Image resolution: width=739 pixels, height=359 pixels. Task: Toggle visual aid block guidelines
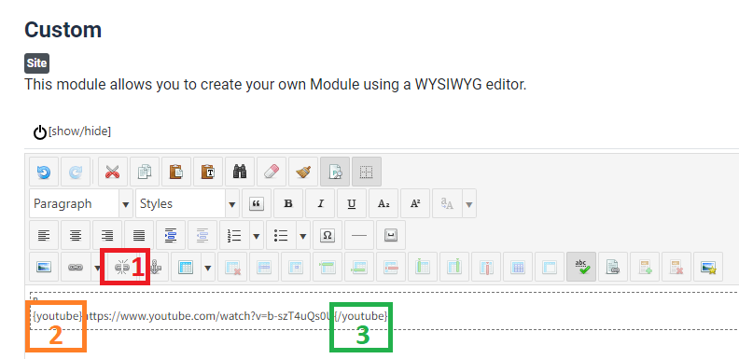point(367,172)
